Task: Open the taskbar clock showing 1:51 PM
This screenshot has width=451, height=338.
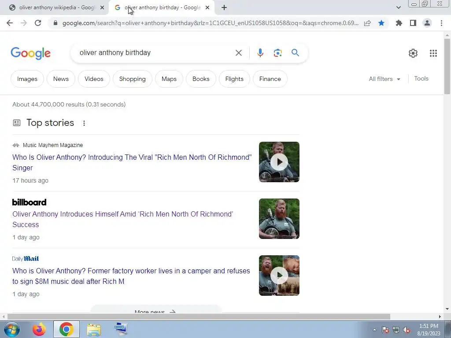Action: (429, 330)
